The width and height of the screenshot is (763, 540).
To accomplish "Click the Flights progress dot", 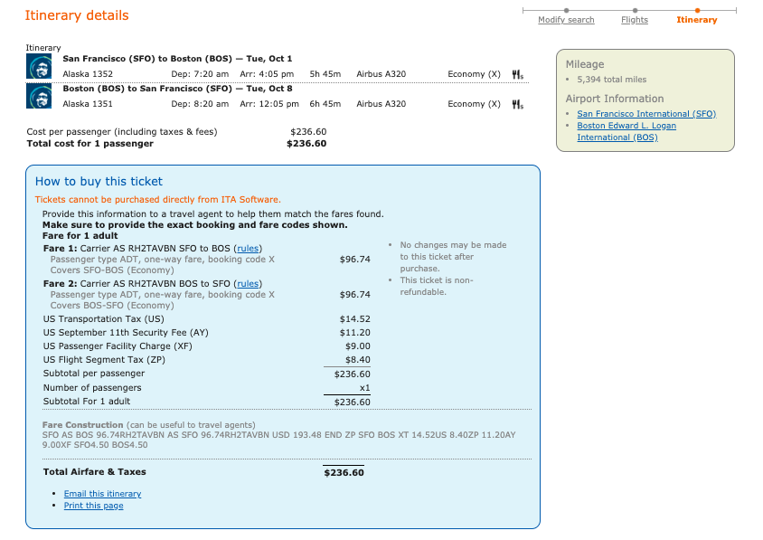I will point(635,10).
